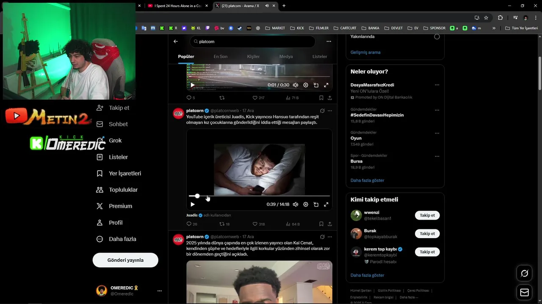The width and height of the screenshot is (542, 304).
Task: Repost the top video post
Action: [x=222, y=98]
